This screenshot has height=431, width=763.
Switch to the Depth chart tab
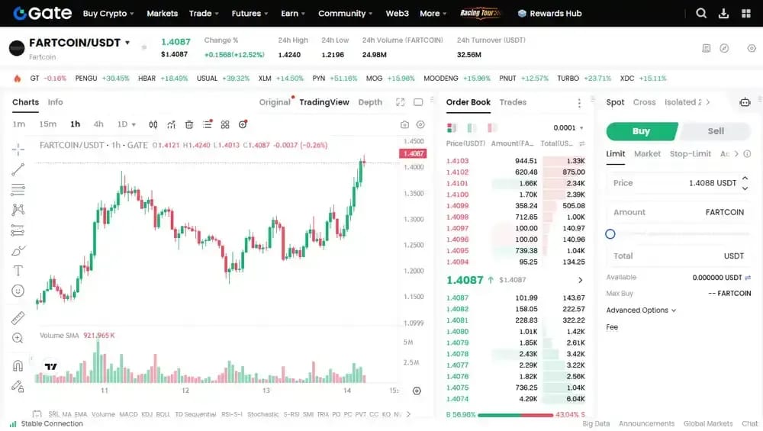point(370,102)
